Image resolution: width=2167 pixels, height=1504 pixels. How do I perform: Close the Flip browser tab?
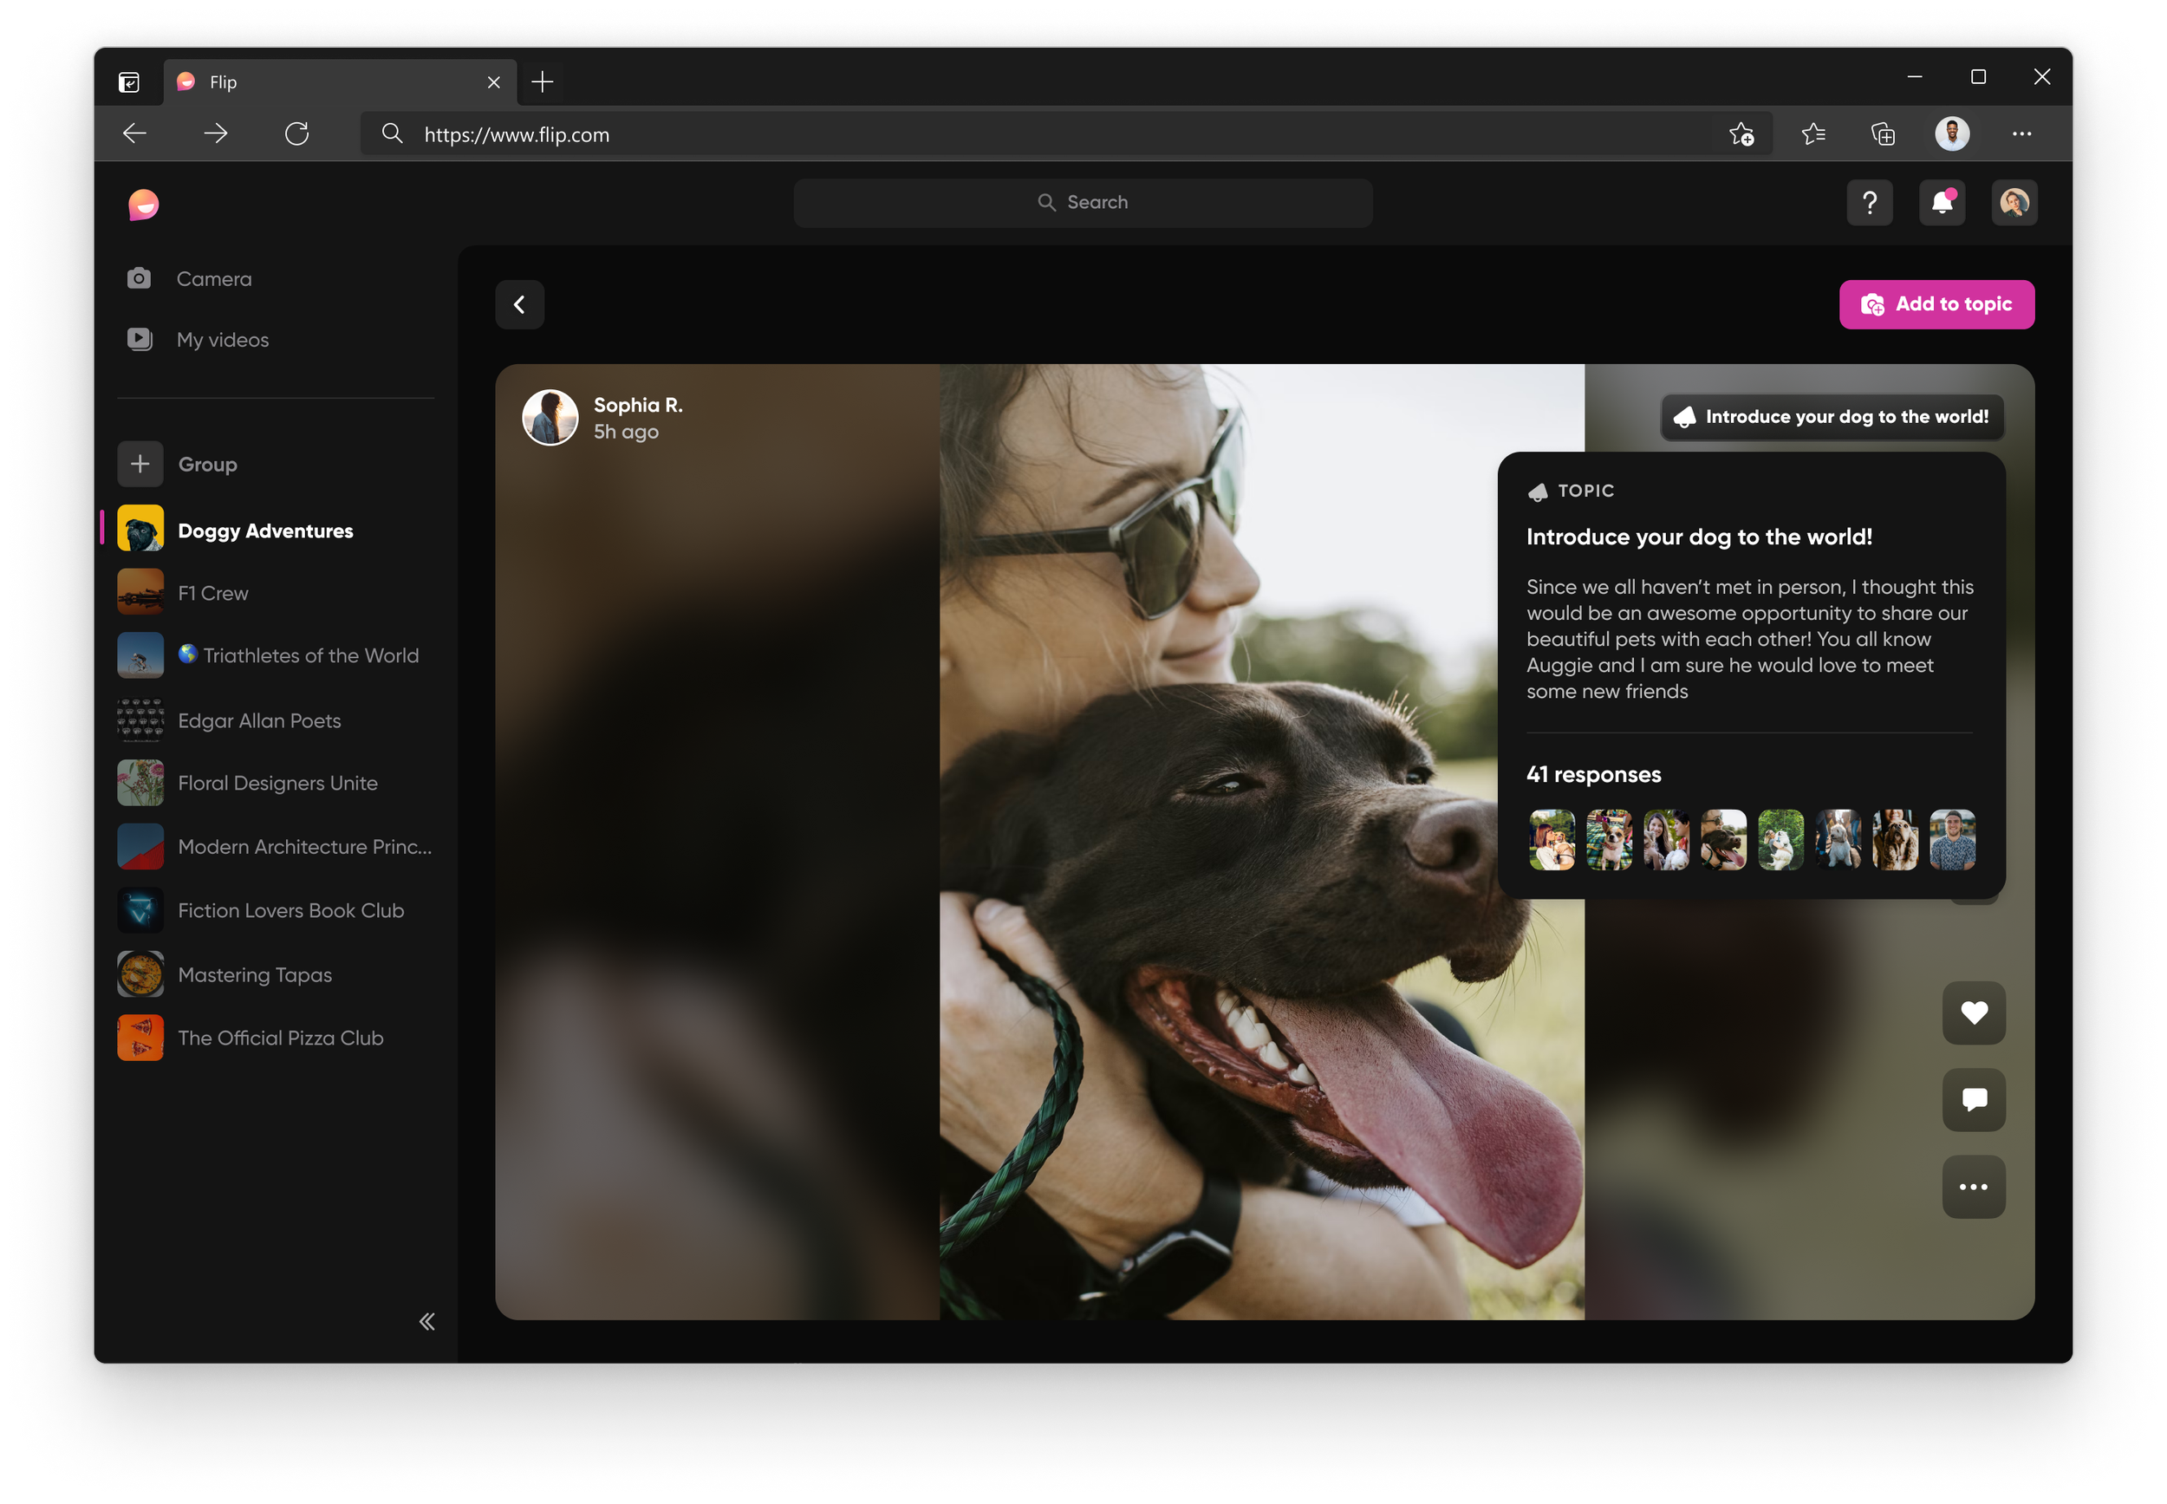(494, 83)
